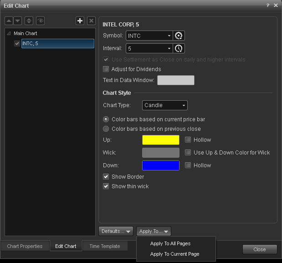Enable Hollow checkbox for Down bars

click(188, 165)
